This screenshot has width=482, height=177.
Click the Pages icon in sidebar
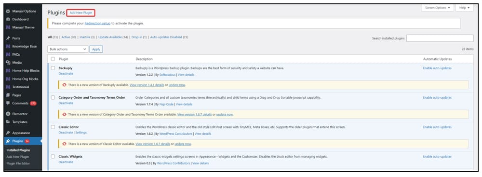(x=8, y=95)
